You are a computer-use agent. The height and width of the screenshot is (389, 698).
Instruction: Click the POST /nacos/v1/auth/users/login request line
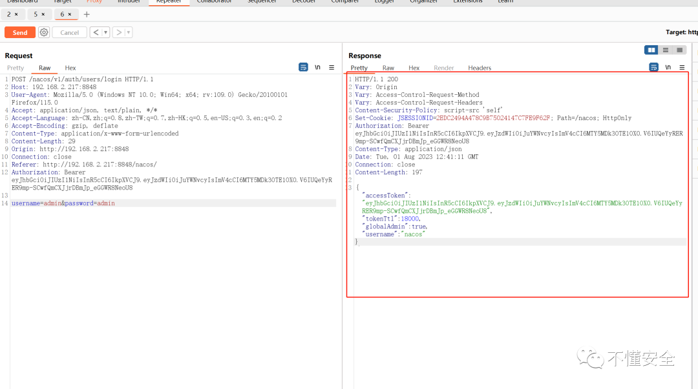point(82,79)
